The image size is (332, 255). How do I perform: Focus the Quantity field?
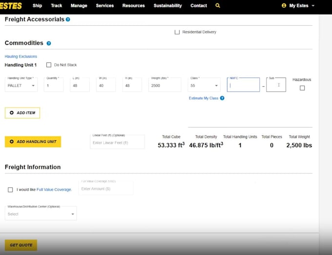coord(54,85)
